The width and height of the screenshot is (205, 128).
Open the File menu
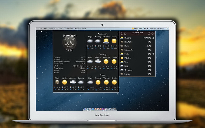coord(41,29)
